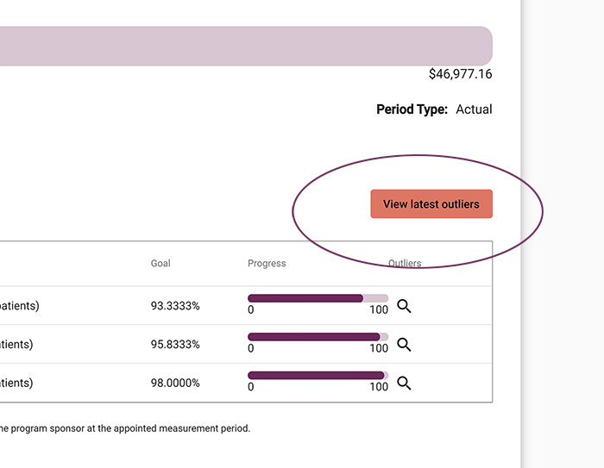The height and width of the screenshot is (468, 604).
Task: Open outliers magnifier for 95.8333% goal row
Action: tap(404, 344)
